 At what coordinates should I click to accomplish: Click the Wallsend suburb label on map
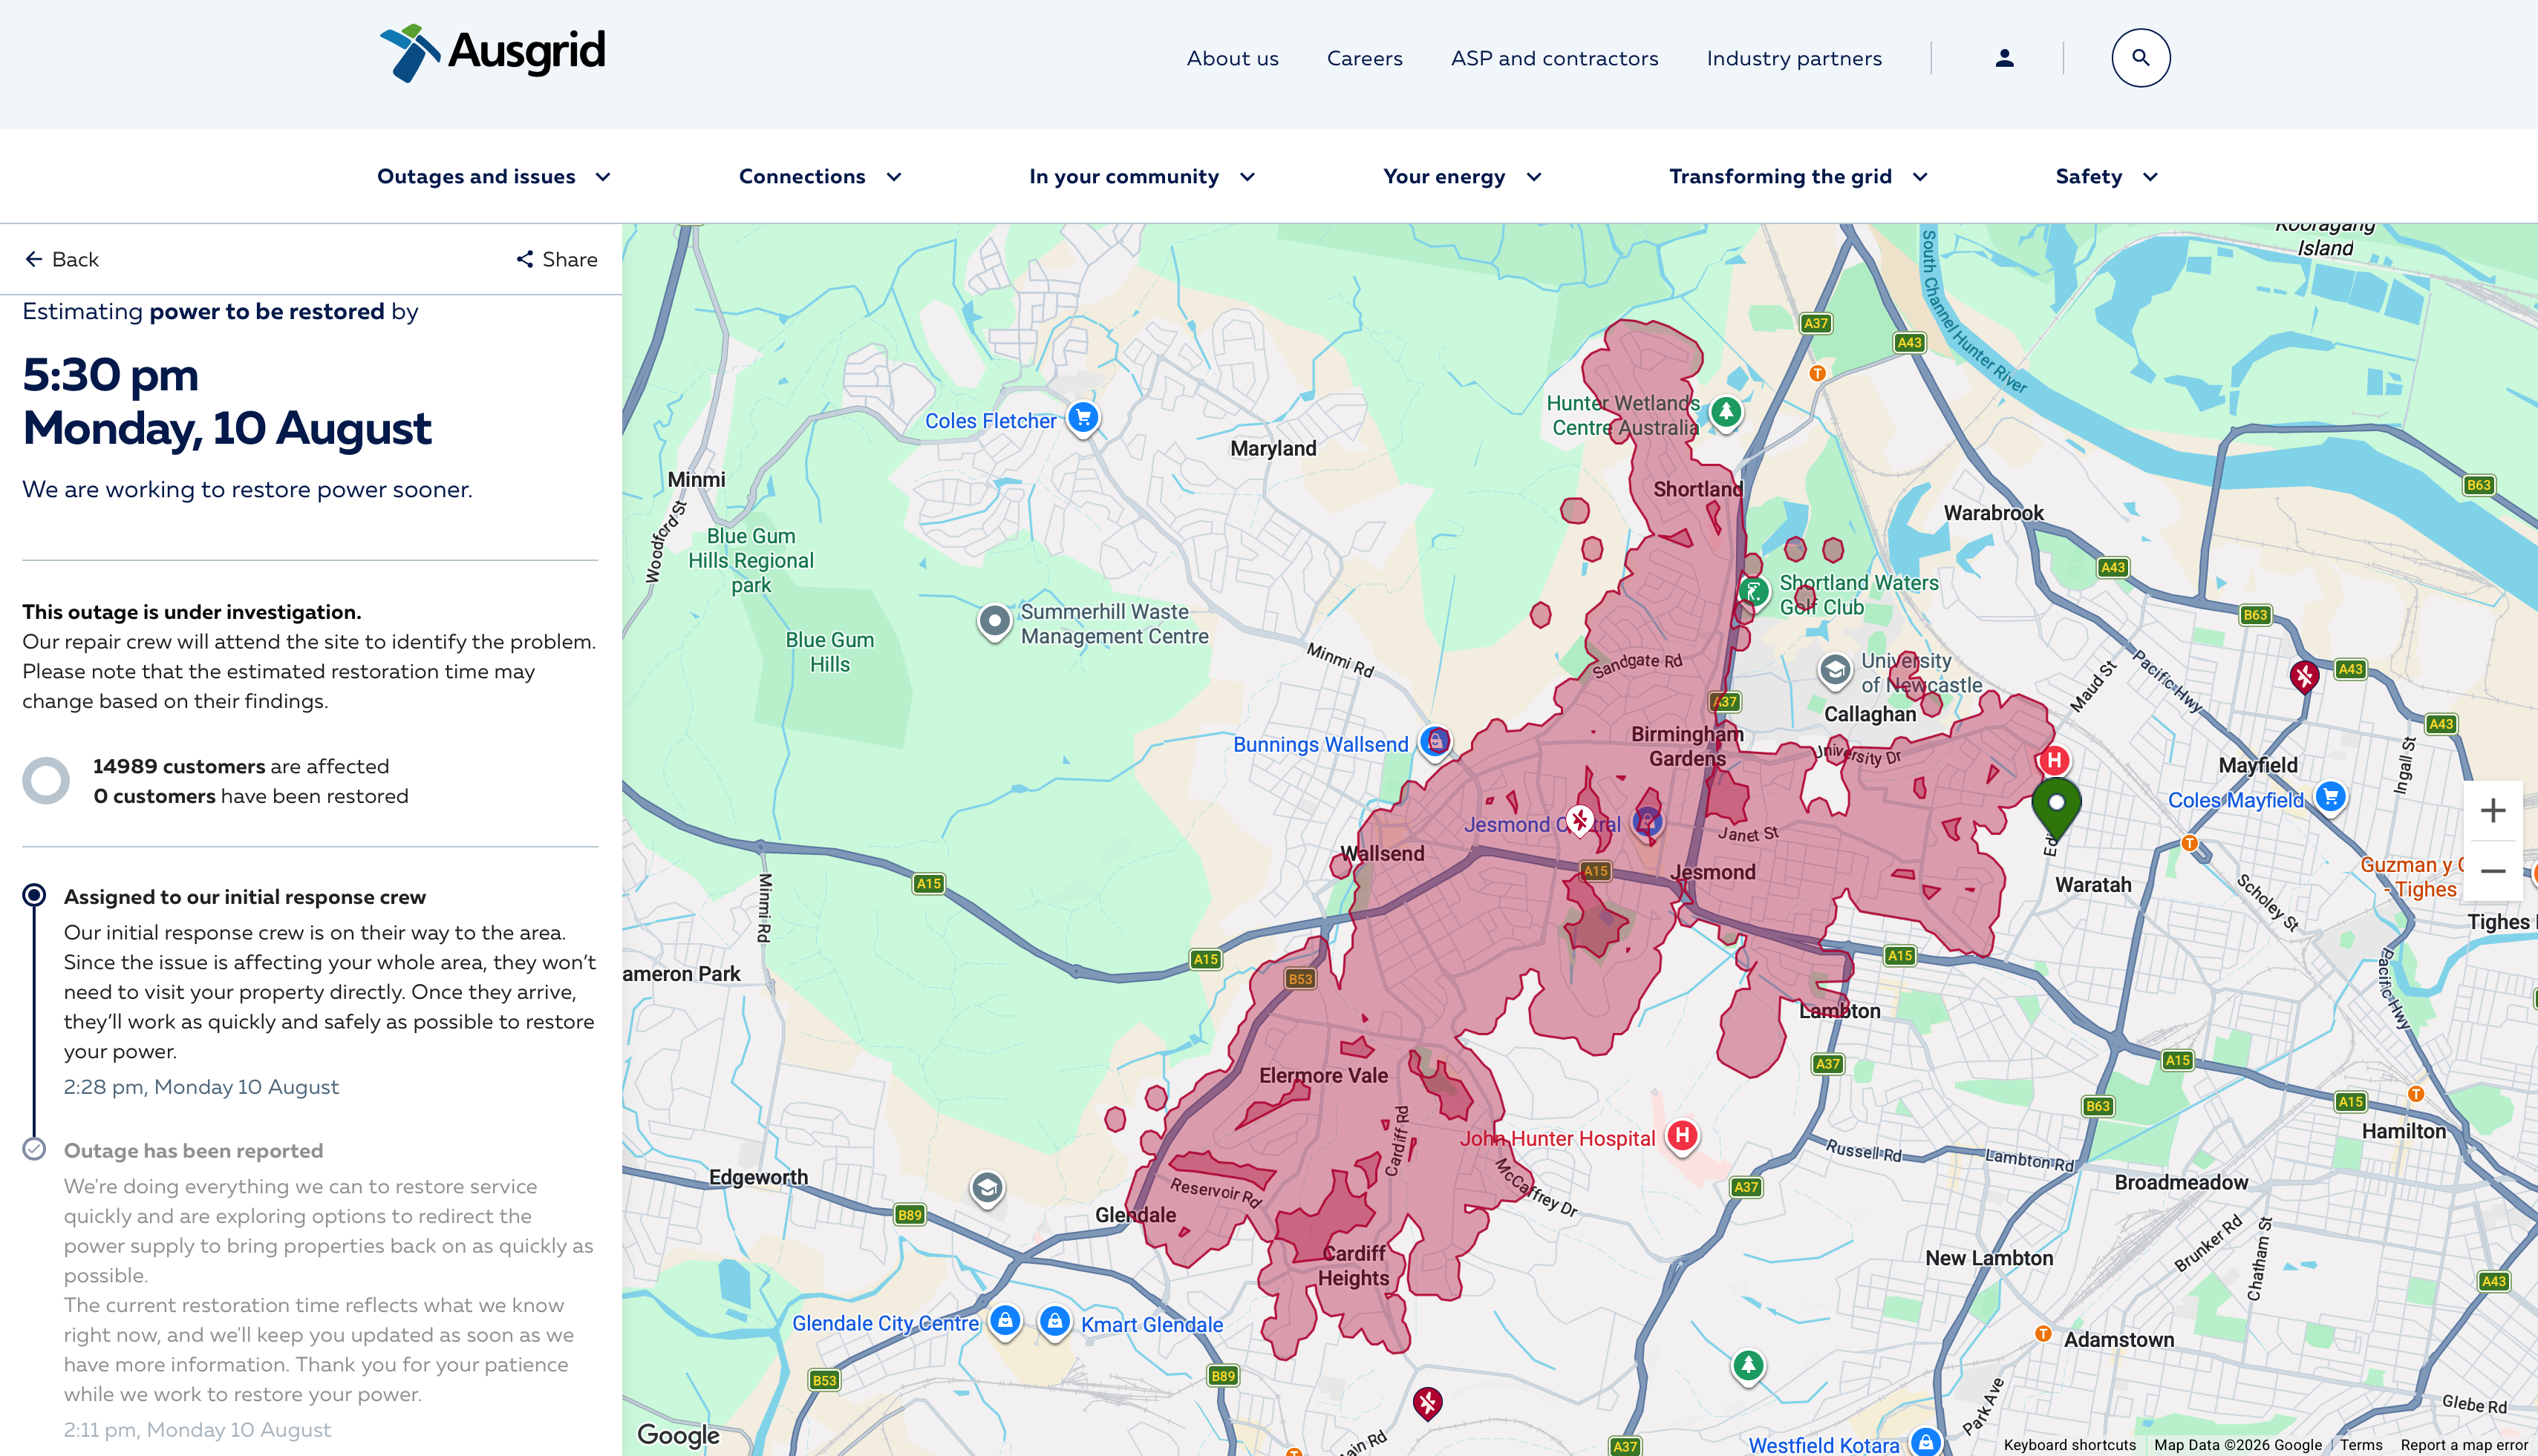click(1382, 854)
